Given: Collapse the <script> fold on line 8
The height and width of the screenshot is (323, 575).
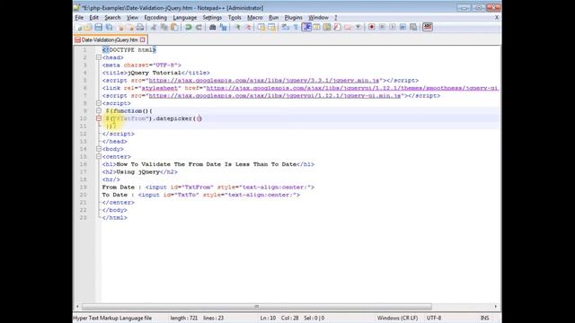Looking at the screenshot, I should 99,103.
